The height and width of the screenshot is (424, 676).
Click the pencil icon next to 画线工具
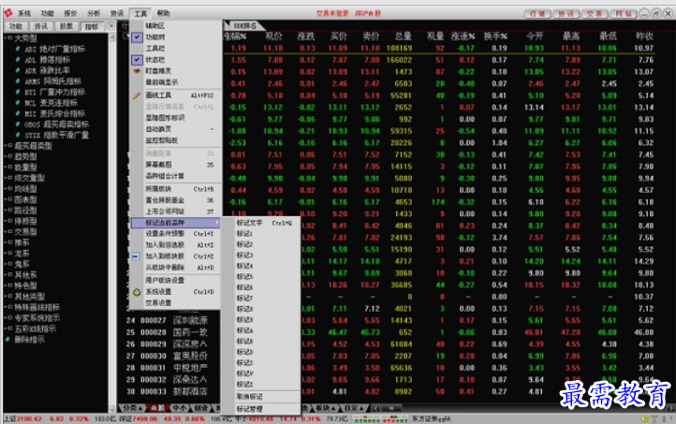coord(137,95)
